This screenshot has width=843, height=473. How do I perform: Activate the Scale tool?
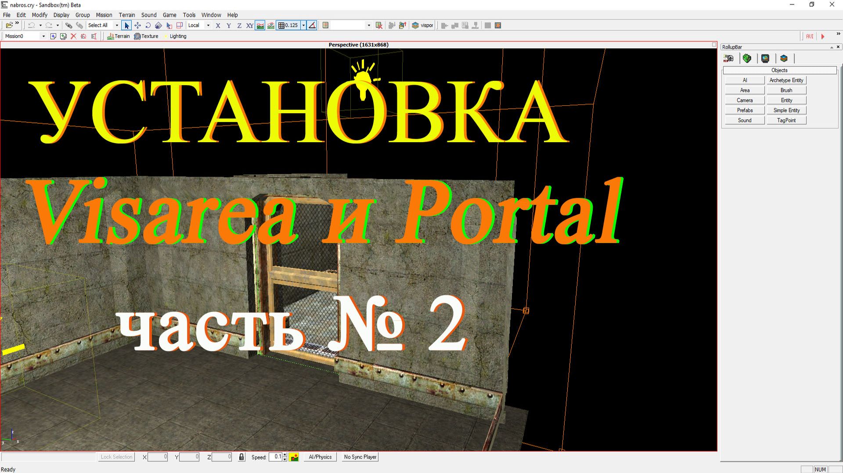(x=159, y=25)
